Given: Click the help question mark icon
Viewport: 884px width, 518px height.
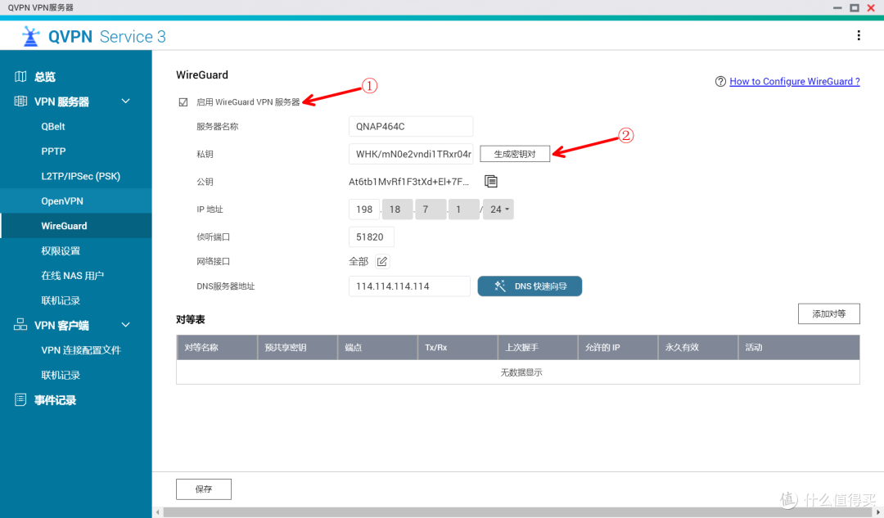Looking at the screenshot, I should pos(719,81).
